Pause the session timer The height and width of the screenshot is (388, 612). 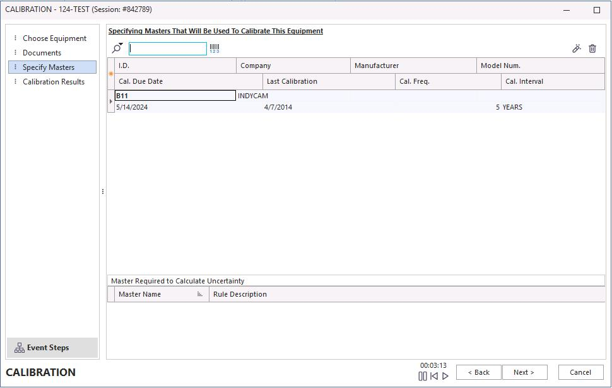coord(423,376)
